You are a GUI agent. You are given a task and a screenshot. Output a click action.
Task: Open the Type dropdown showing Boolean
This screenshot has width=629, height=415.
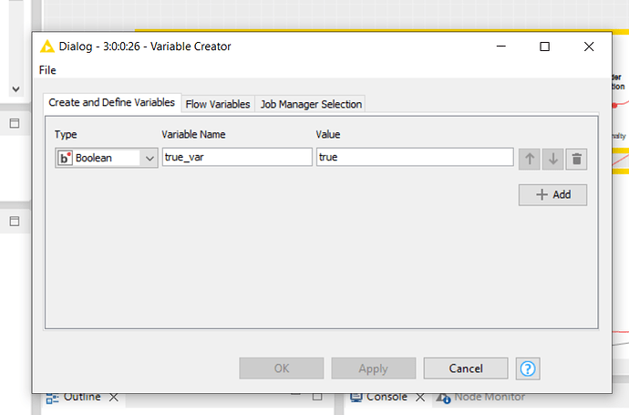click(107, 158)
